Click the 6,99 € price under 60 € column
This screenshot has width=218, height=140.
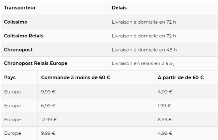tap(48, 106)
